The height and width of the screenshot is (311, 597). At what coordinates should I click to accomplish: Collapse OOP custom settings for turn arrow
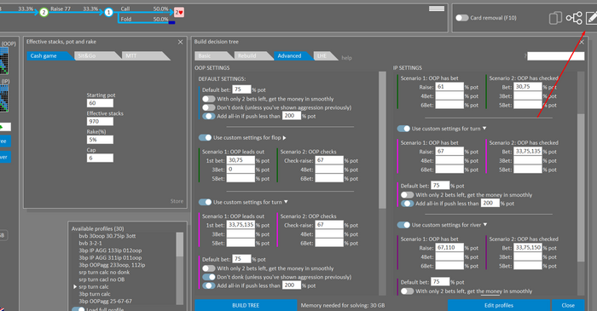click(x=286, y=202)
